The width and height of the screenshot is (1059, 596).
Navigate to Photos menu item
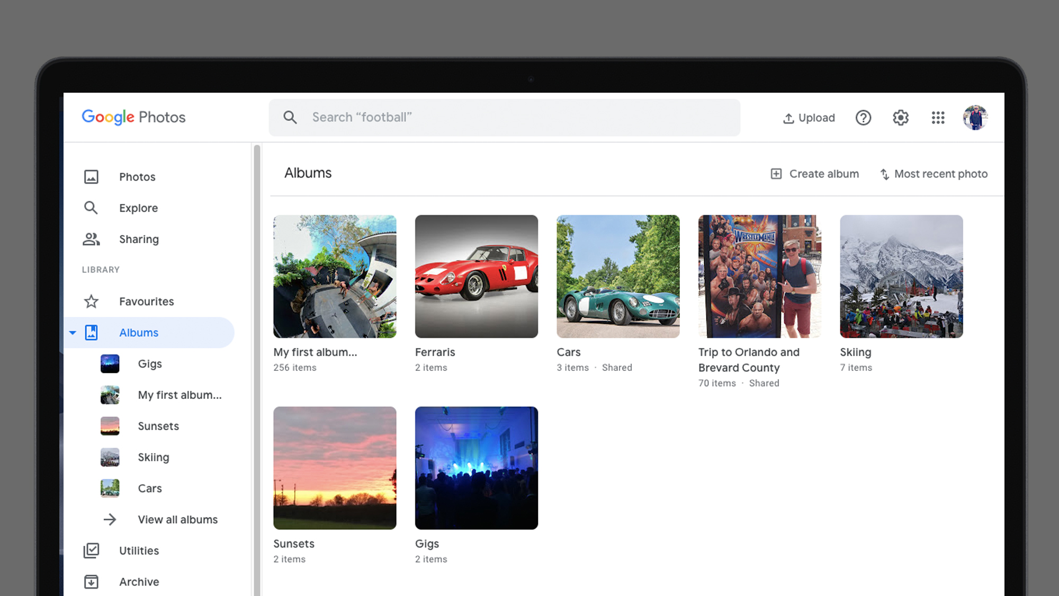[137, 176]
